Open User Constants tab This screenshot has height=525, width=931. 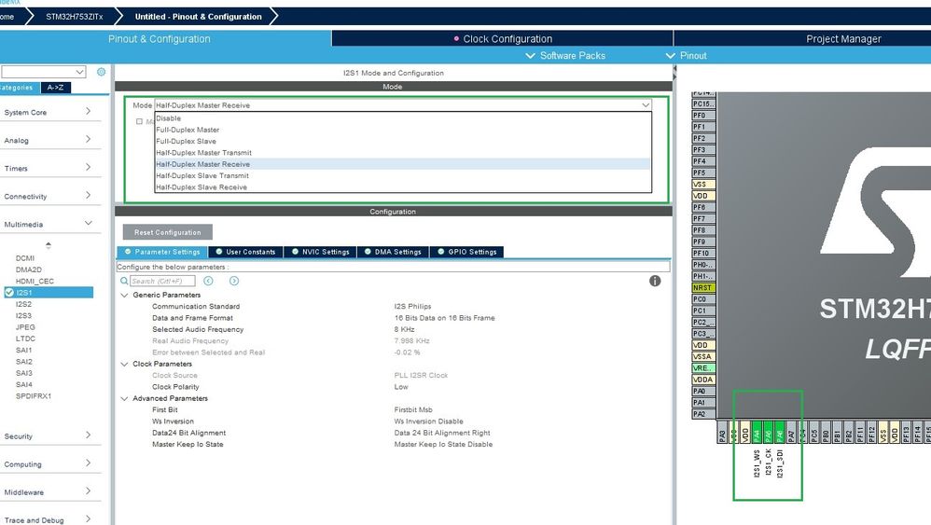246,252
